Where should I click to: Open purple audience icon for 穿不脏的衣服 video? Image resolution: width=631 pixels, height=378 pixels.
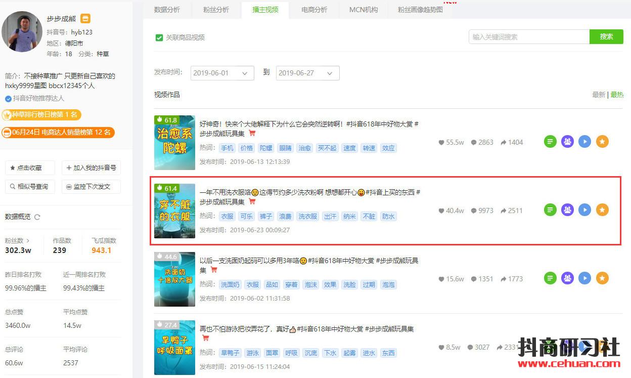click(567, 209)
